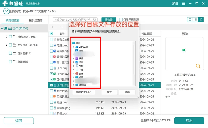
Task: Select WPS云盘 cloud icon
Action: (77, 47)
